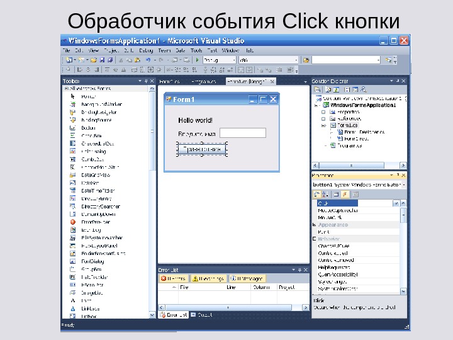This screenshot has height=340, width=453.
Task: Click Solution Explorer Properties icon
Action: [317, 89]
